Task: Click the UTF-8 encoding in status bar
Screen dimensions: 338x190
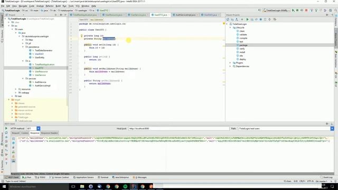Action: pos(311,182)
